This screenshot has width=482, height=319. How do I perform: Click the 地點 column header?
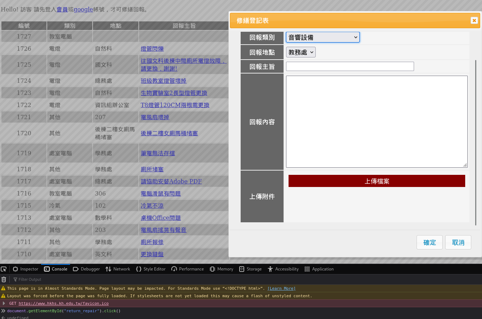pyautogui.click(x=115, y=26)
